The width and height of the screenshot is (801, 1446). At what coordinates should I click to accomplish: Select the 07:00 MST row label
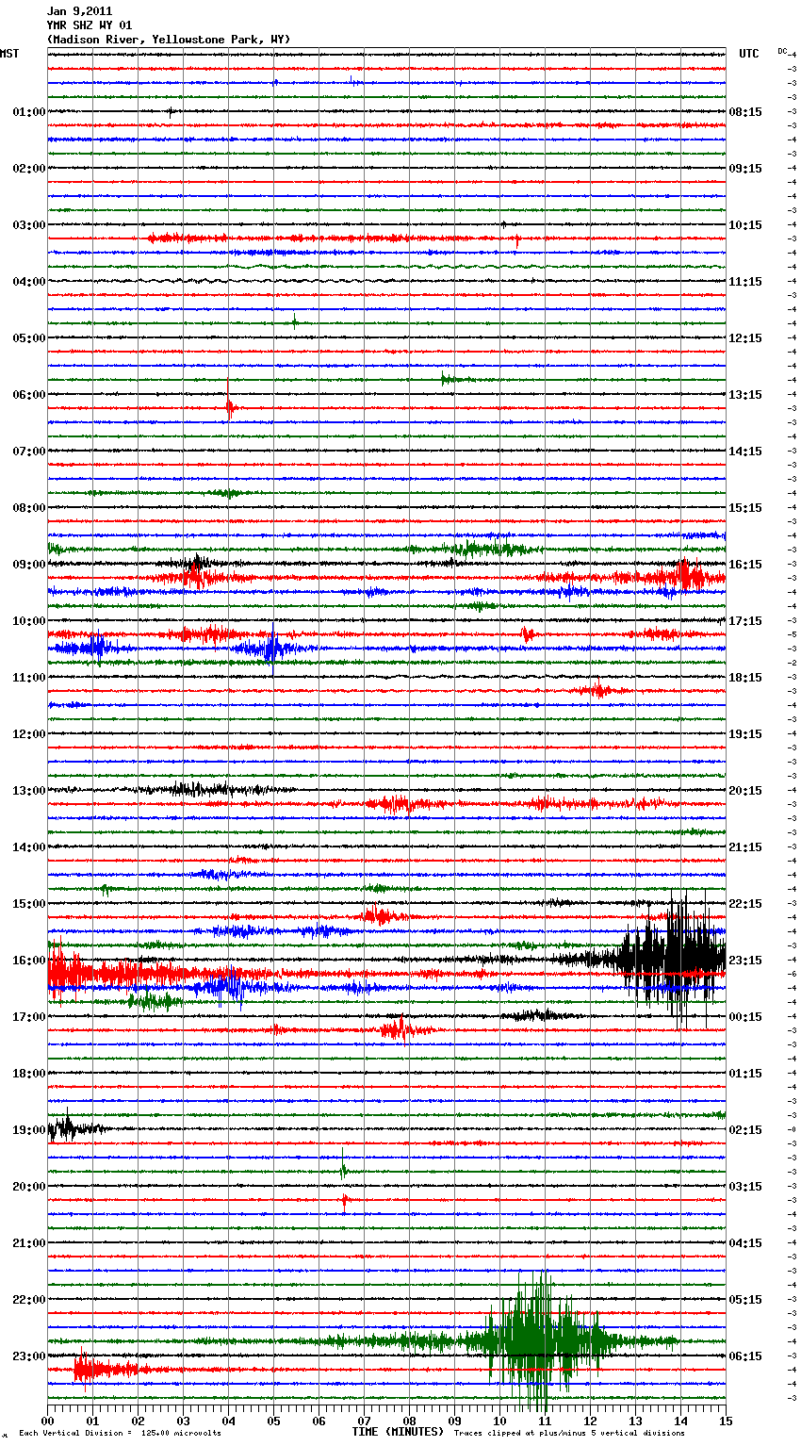click(29, 452)
